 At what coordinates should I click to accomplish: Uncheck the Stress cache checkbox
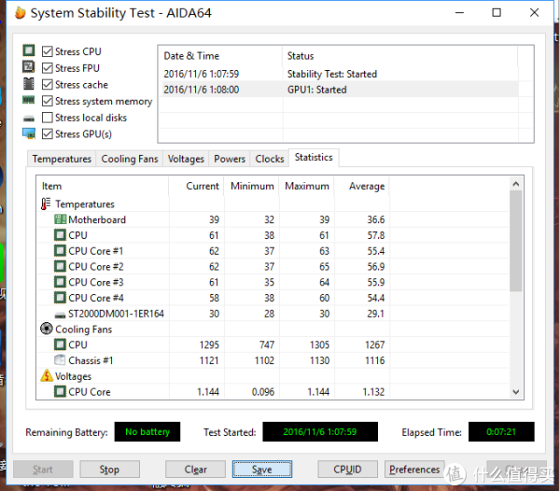48,84
